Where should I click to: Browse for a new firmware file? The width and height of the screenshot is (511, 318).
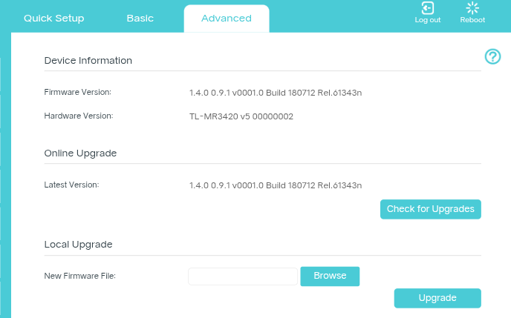point(330,276)
